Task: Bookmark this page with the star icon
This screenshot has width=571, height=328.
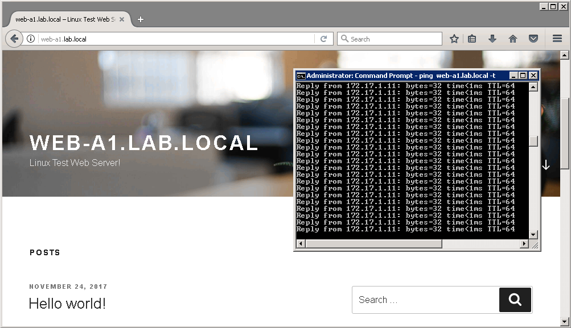Action: [454, 39]
